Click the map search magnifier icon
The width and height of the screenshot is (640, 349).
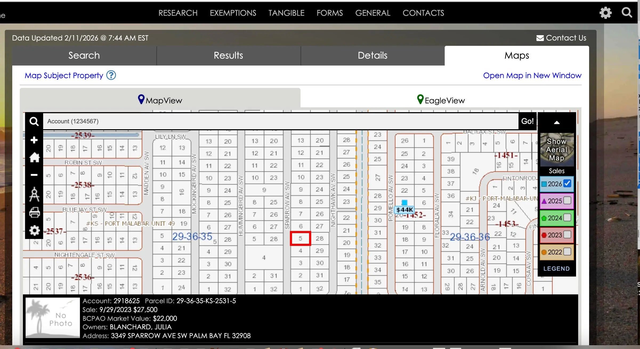(34, 121)
